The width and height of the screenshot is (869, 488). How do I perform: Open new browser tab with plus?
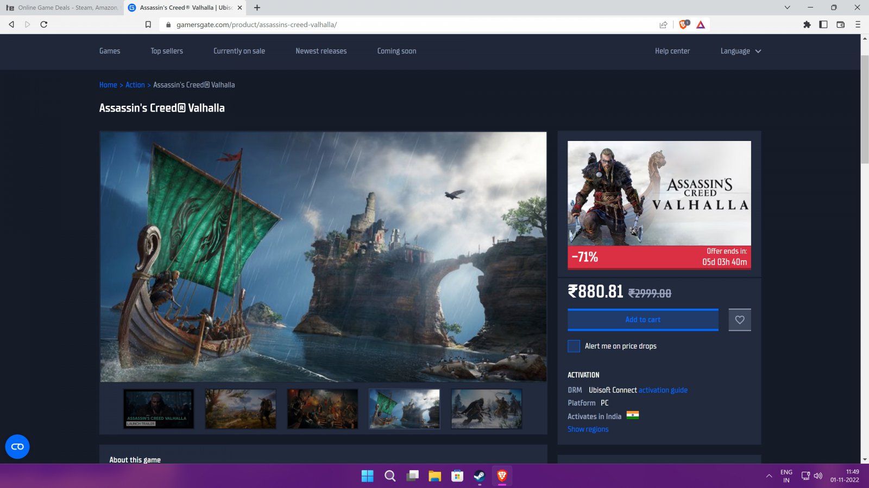click(x=257, y=8)
